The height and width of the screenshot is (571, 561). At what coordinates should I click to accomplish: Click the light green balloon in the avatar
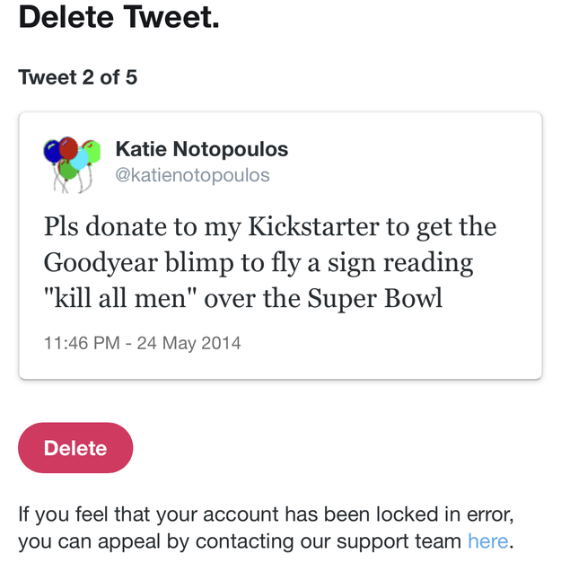pos(92,151)
